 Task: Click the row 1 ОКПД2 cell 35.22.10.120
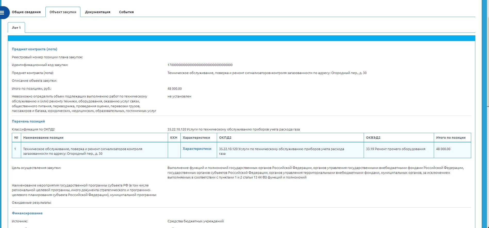[x=290, y=150]
